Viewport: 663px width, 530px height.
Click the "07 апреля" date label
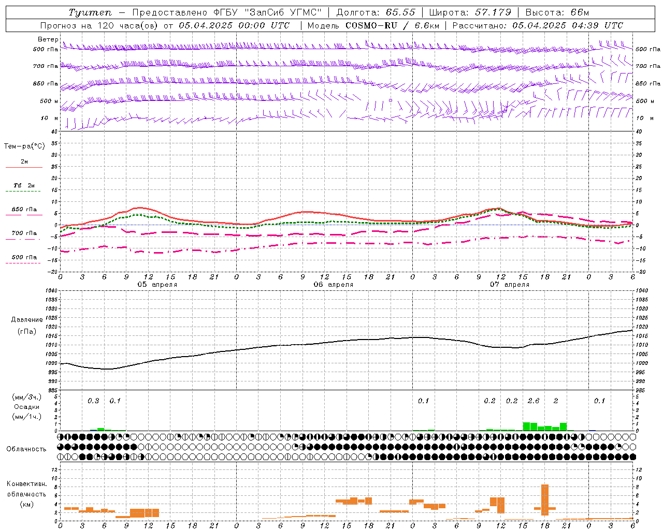(509, 285)
